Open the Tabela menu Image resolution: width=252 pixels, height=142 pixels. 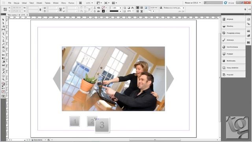coord(47,3)
